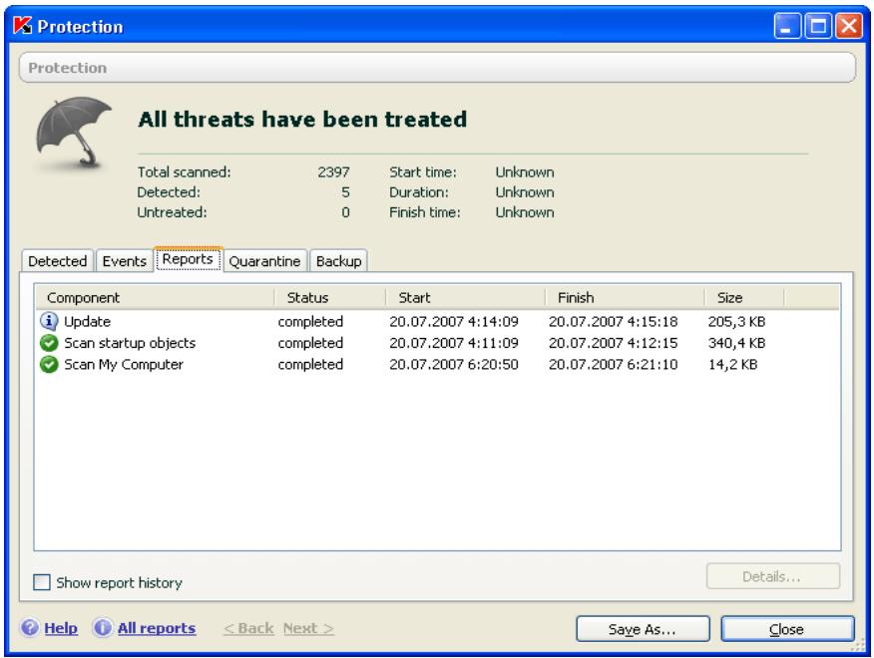Image resolution: width=874 pixels, height=658 pixels.
Task: Click the question mark Help icon
Action: click(30, 628)
